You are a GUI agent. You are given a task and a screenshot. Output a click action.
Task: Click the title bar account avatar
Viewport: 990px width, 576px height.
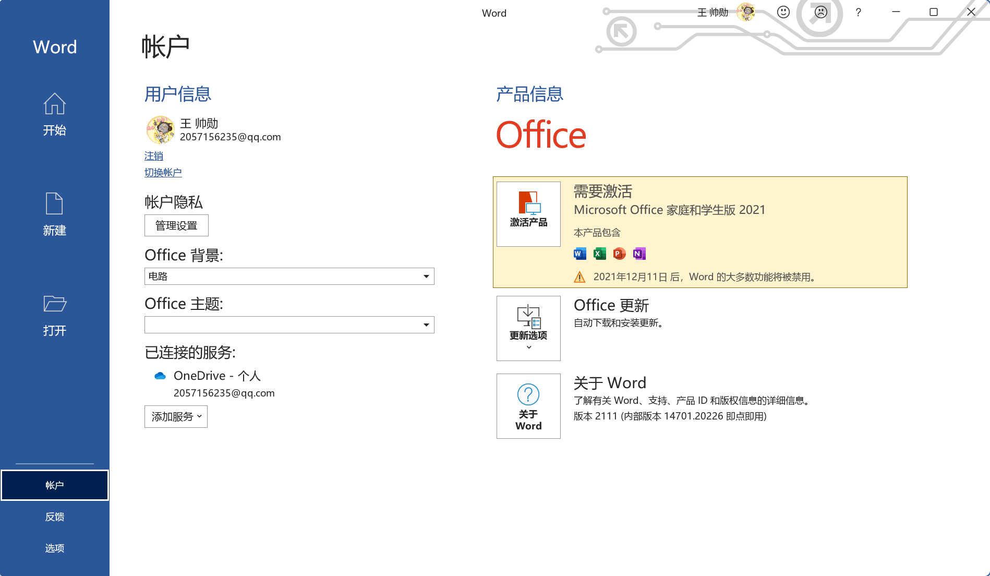(x=746, y=12)
